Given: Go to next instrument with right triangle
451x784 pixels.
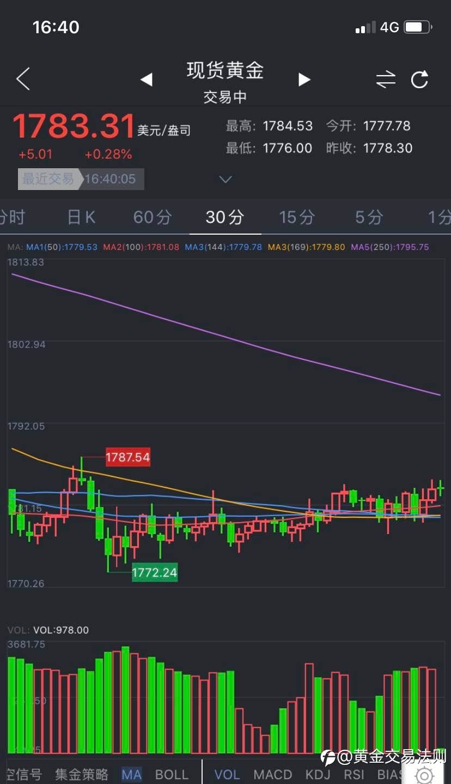Looking at the screenshot, I should [x=304, y=79].
